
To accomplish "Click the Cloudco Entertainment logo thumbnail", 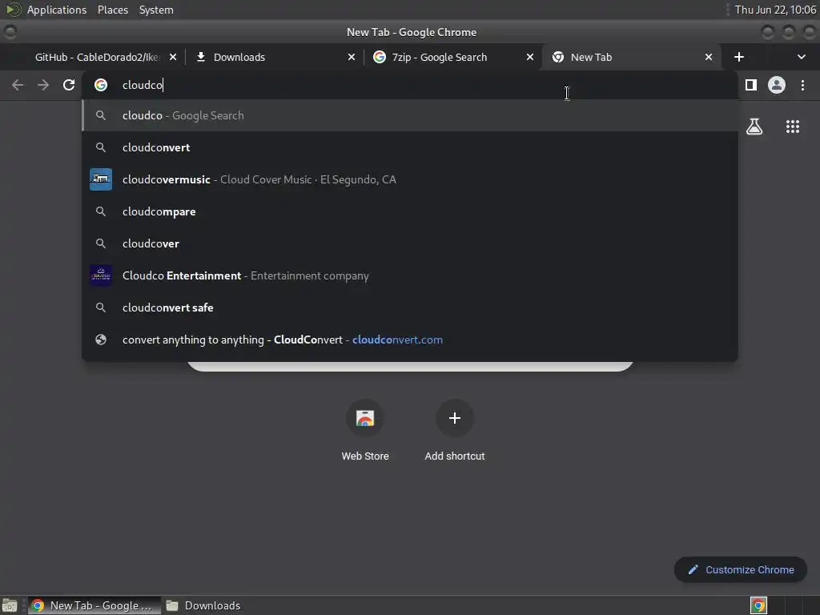I will click(x=101, y=275).
